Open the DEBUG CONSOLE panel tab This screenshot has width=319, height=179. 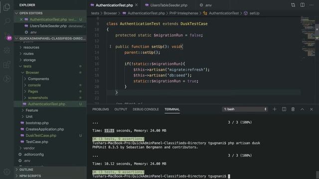click(x=146, y=109)
